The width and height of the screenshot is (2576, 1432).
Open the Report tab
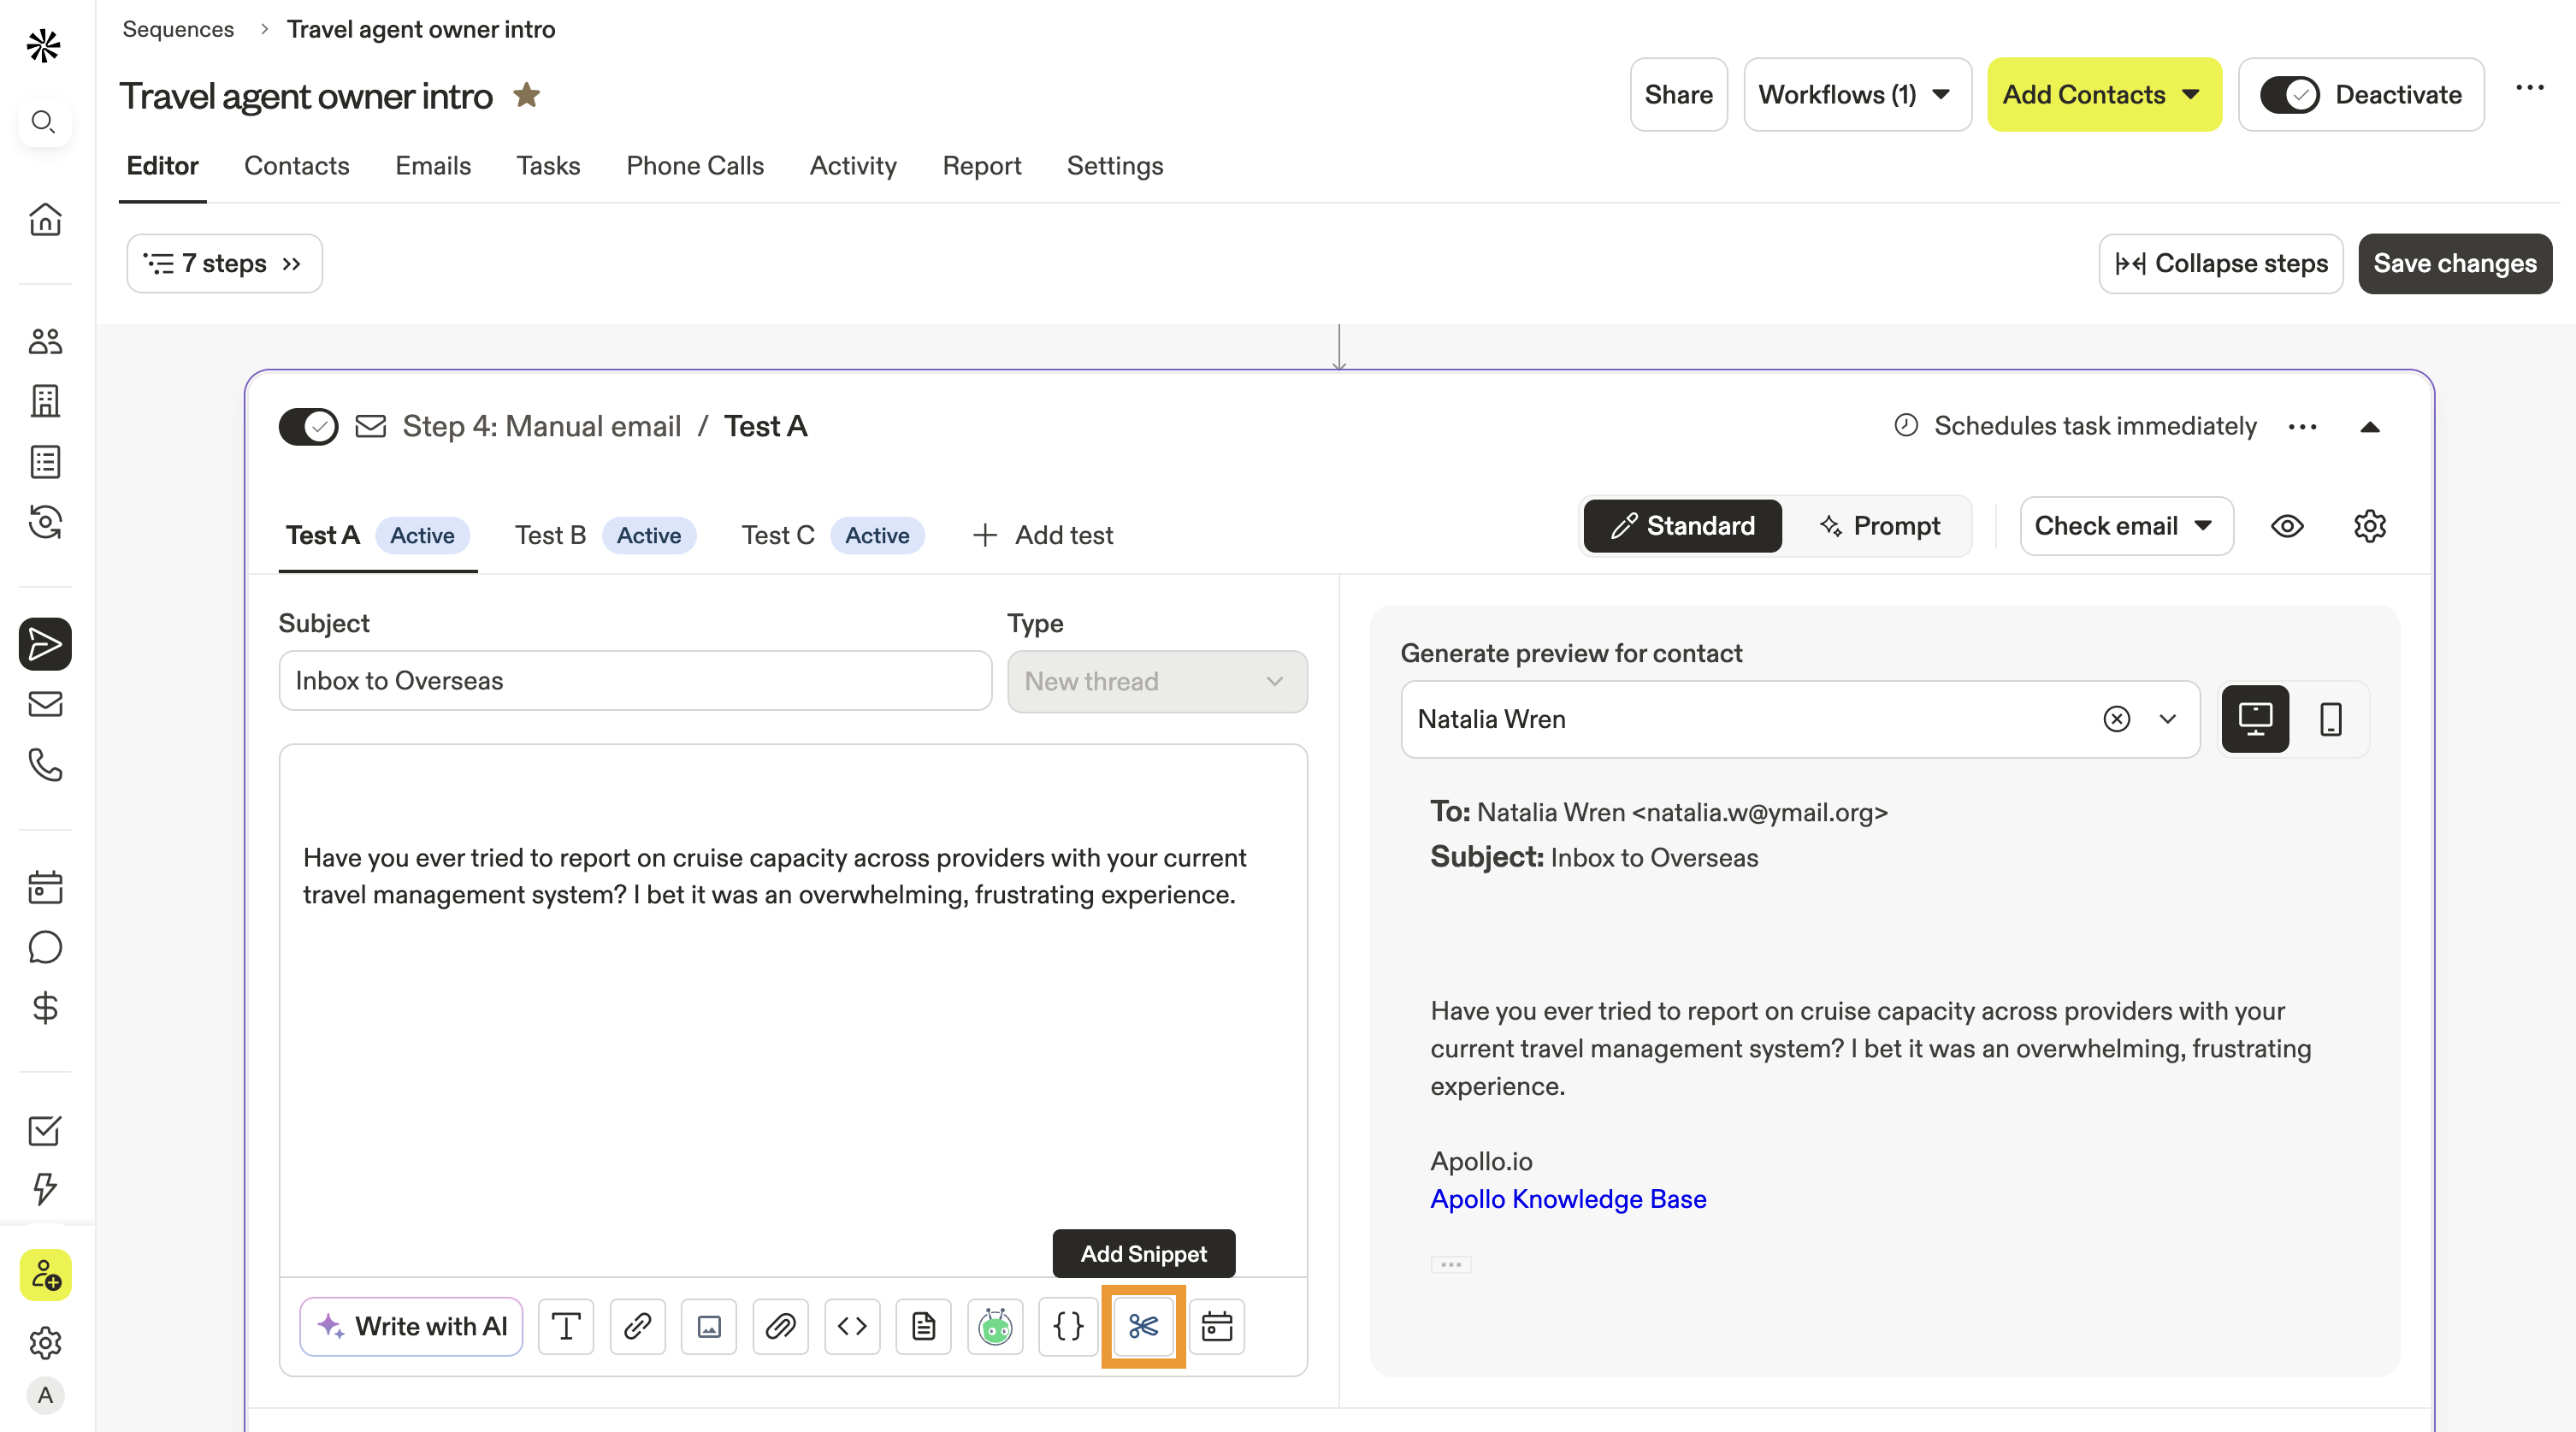pyautogui.click(x=981, y=166)
